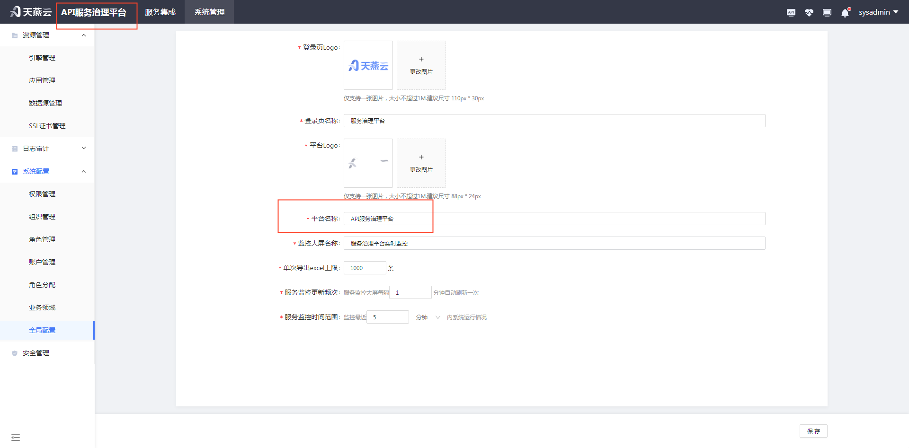The height and width of the screenshot is (448, 909).
Task: Click 更改图片 for the login page Logo
Action: tap(421, 65)
